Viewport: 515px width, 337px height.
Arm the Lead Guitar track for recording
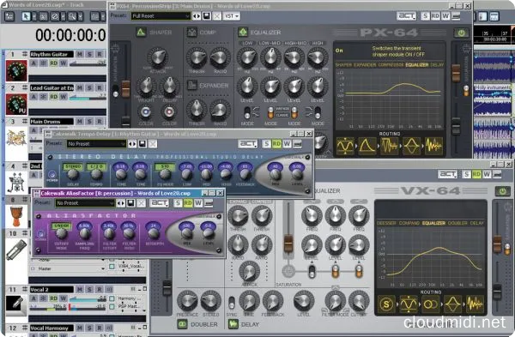100,88
